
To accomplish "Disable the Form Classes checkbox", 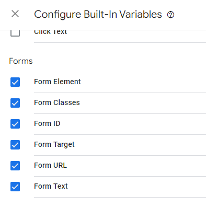I will [15, 103].
